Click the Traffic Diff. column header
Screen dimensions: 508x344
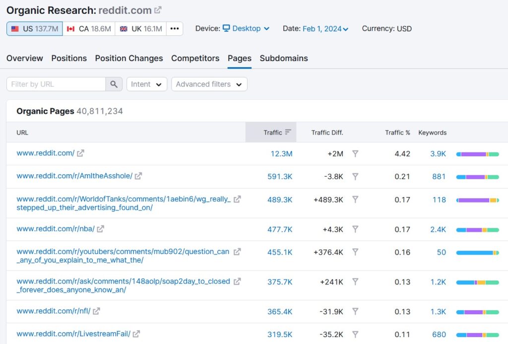point(327,133)
